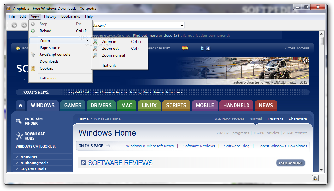The width and height of the screenshot is (334, 191).
Task: Switch to the LINUX category tab
Action: pyautogui.click(x=149, y=105)
